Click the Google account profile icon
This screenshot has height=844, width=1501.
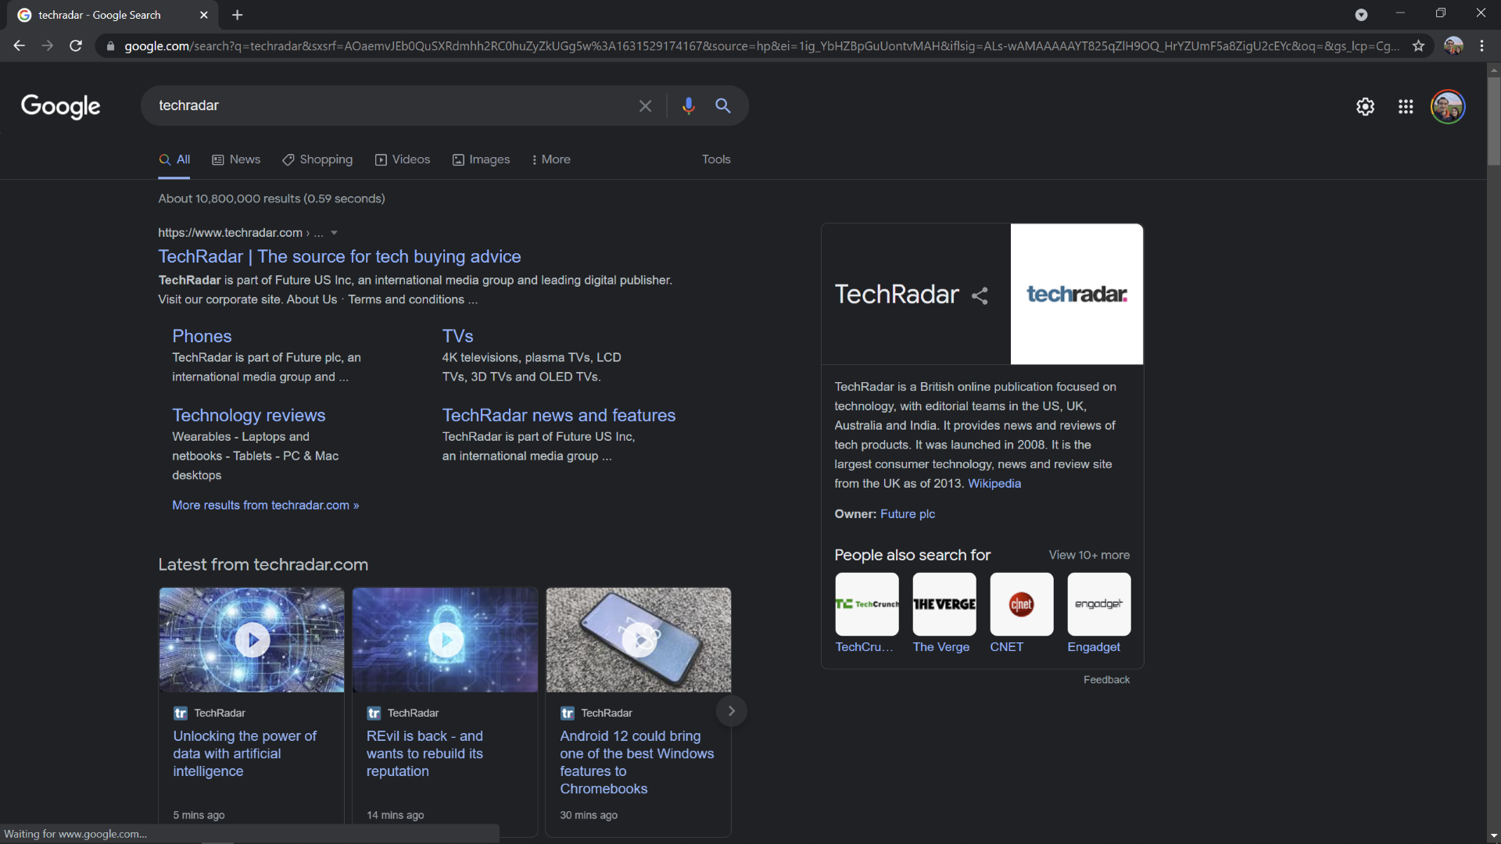click(1449, 106)
